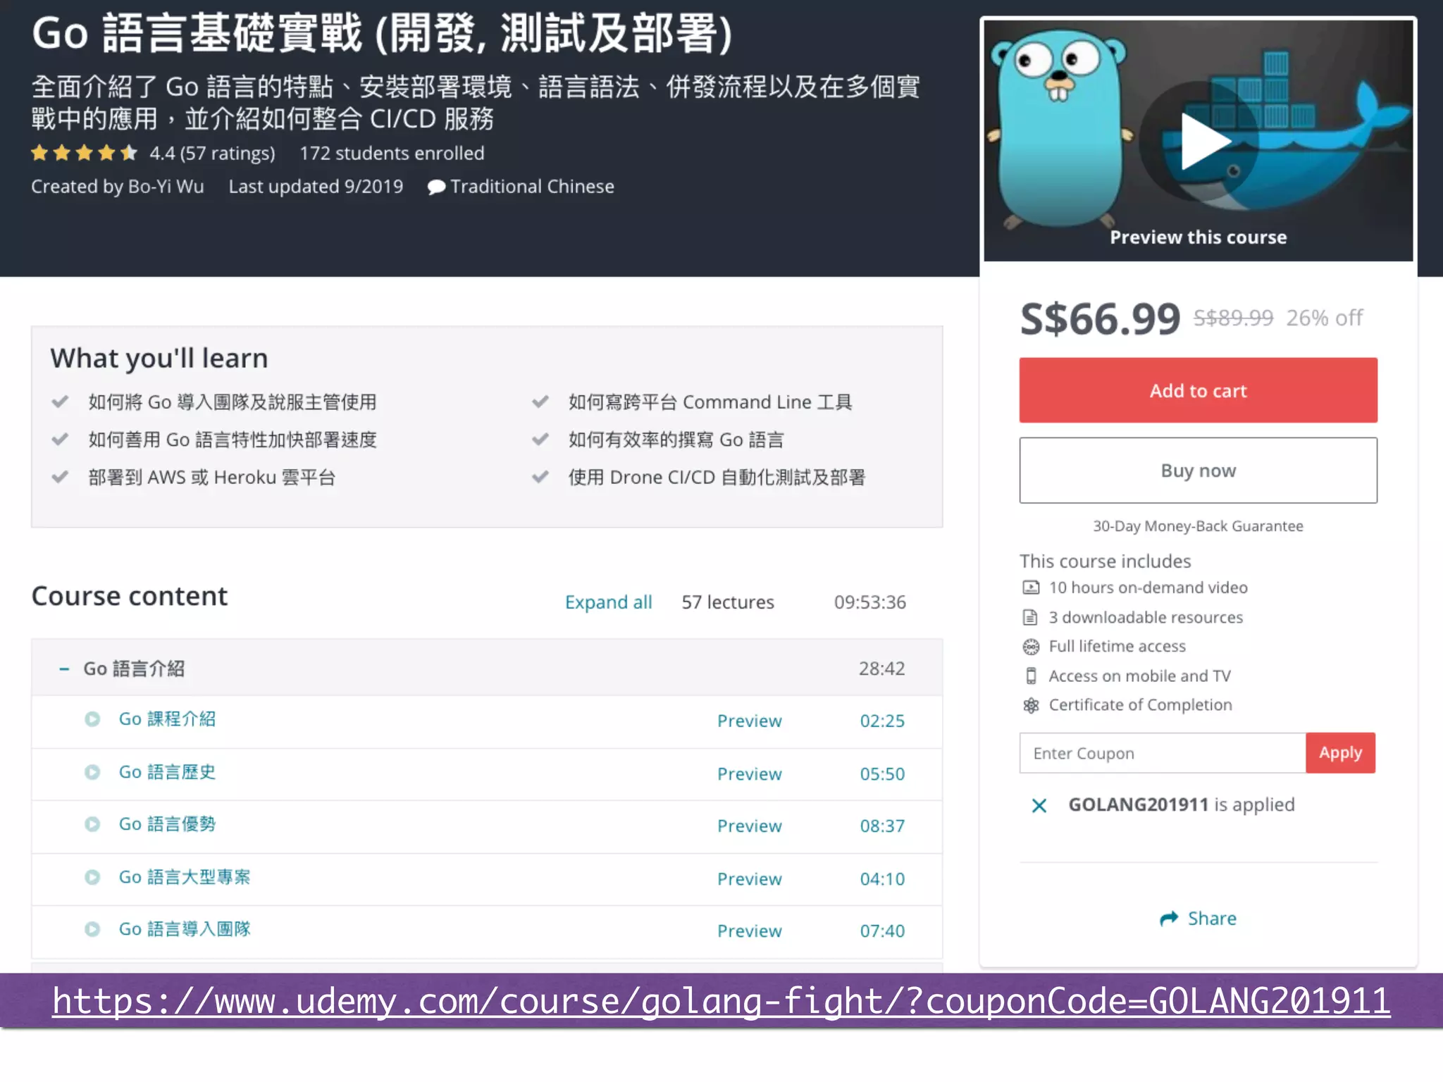Click the 02:25 lecture duration
This screenshot has width=1443, height=1082.
882,721
